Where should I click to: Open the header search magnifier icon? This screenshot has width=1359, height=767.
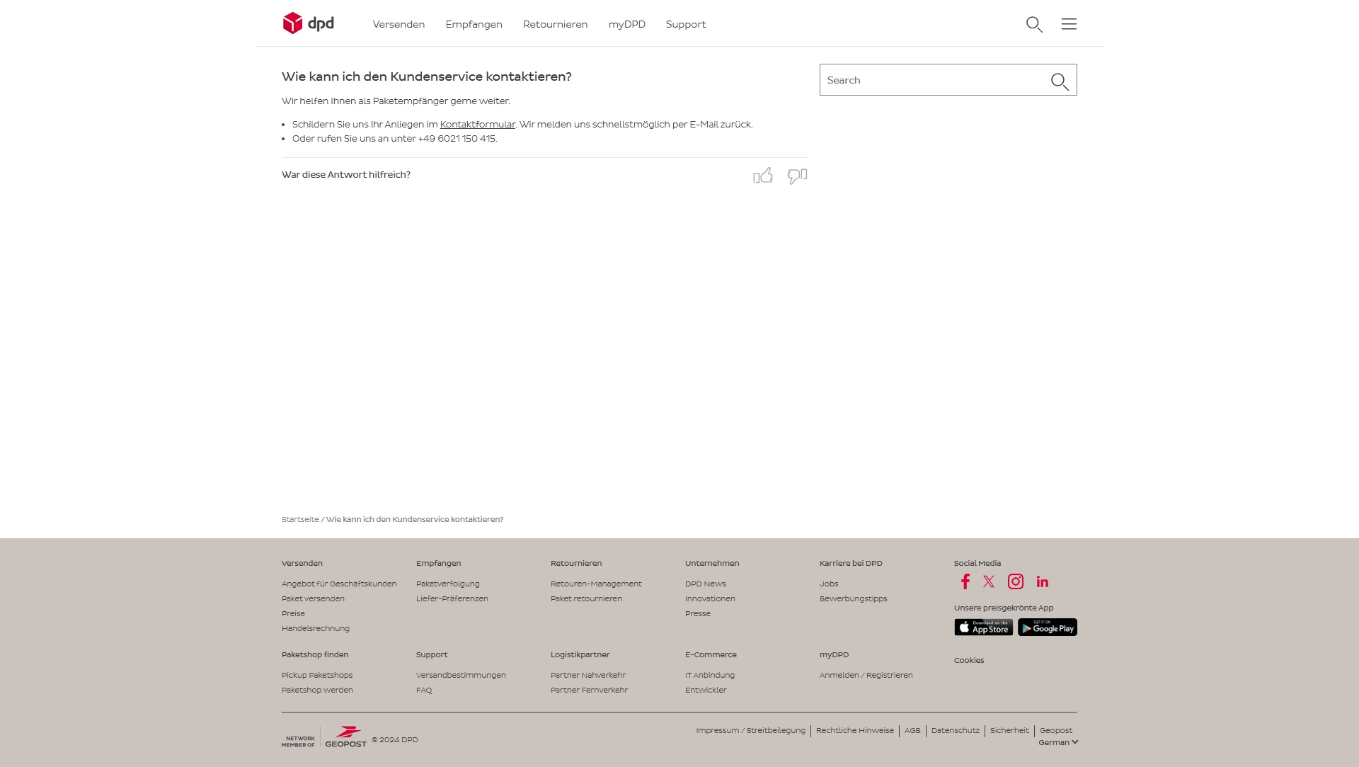tap(1034, 24)
